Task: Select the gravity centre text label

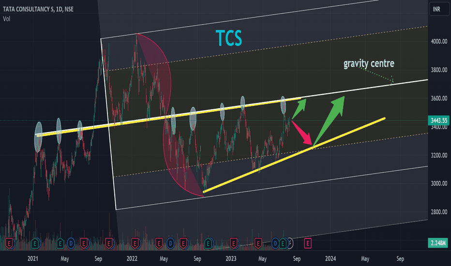Action: pos(369,63)
